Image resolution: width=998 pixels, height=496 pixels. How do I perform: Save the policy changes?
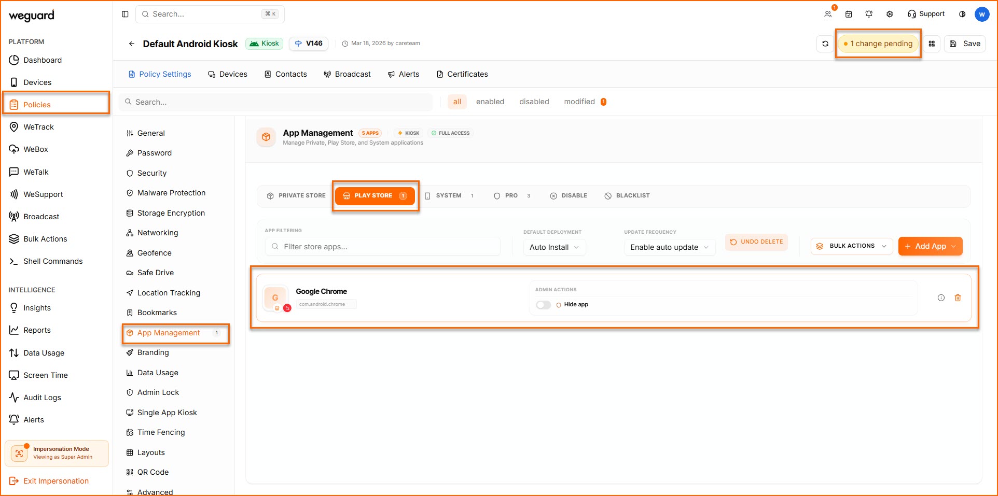coord(965,44)
